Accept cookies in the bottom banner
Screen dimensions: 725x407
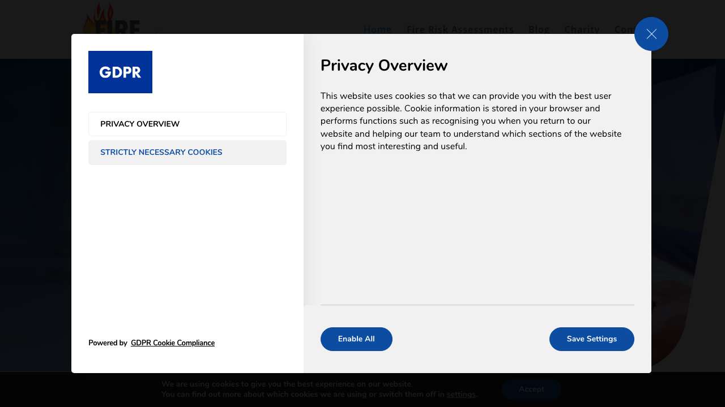pos(531,389)
